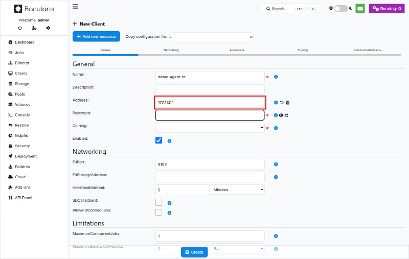Check the AllowFDConnections checkbox
The image size is (409, 259).
158,212
